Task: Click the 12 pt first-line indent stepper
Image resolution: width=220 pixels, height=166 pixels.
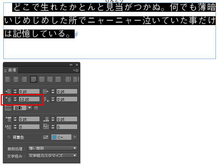Action: (15, 99)
